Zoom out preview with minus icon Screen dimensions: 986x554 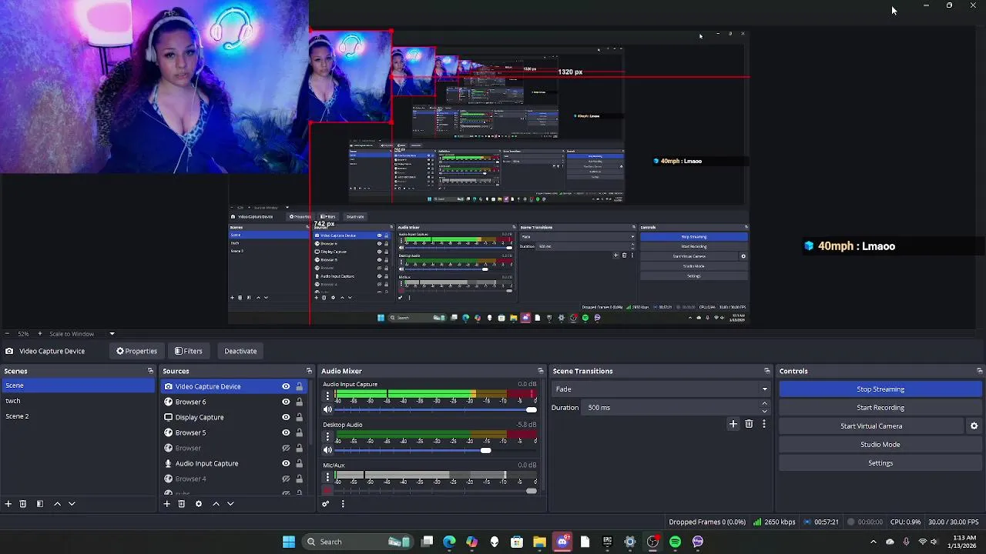click(7, 334)
